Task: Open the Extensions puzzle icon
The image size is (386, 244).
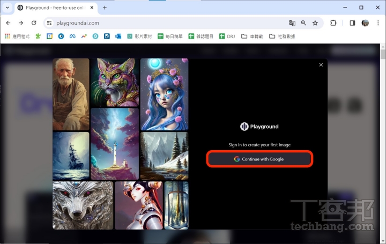Action: (x=333, y=23)
